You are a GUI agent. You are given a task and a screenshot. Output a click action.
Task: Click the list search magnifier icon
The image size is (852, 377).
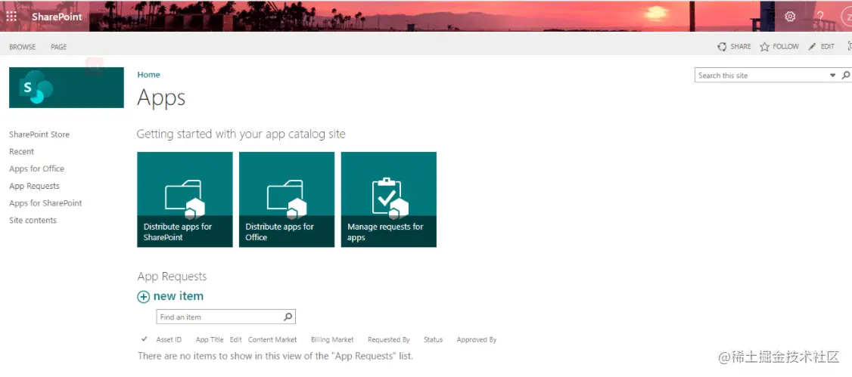tap(288, 317)
